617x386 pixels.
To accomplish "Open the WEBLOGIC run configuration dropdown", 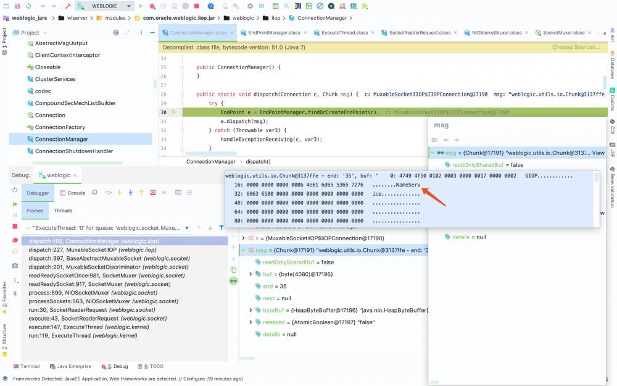I will [129, 6].
